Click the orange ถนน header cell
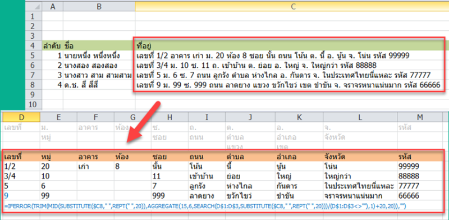Viewport: 449px width, 220px height. pos(207,157)
